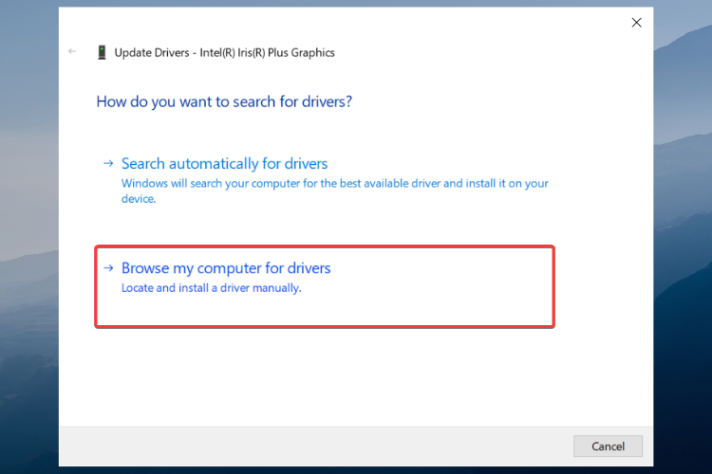Select Search automatically for drivers
Image resolution: width=712 pixels, height=474 pixels.
point(224,163)
